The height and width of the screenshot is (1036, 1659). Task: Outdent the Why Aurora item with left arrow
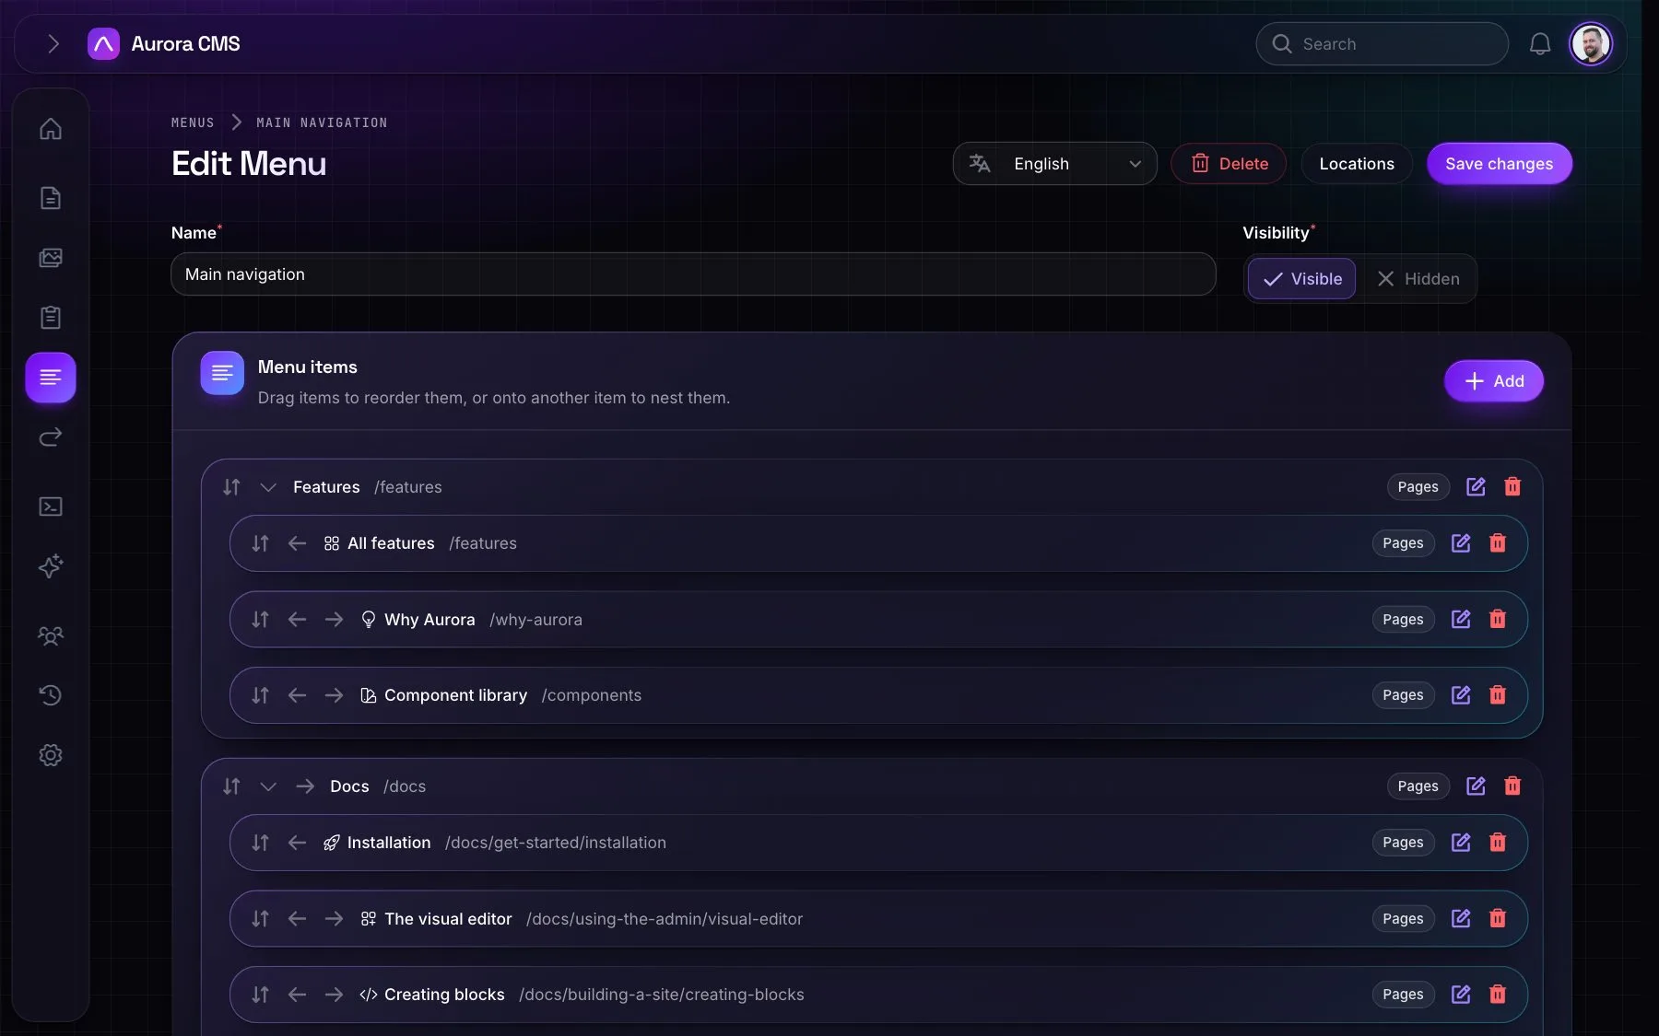297,620
